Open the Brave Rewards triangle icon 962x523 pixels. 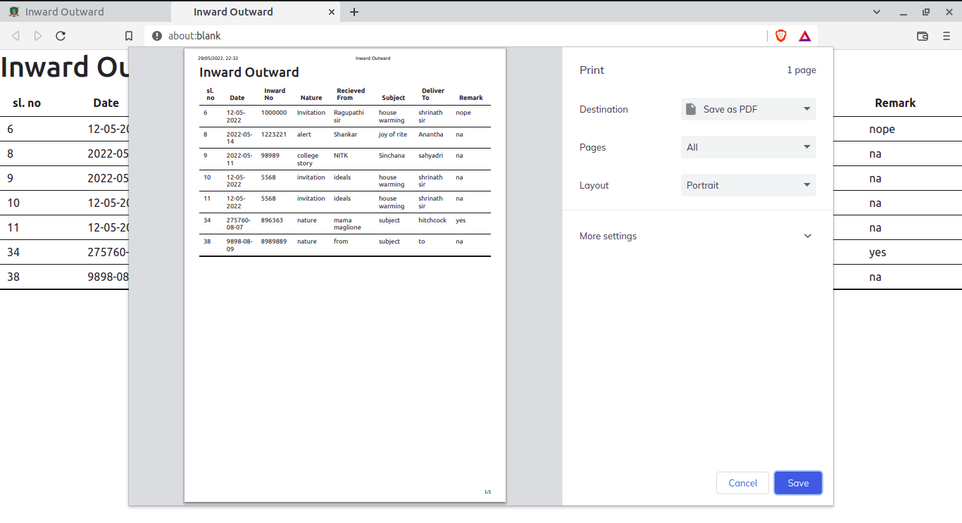805,36
